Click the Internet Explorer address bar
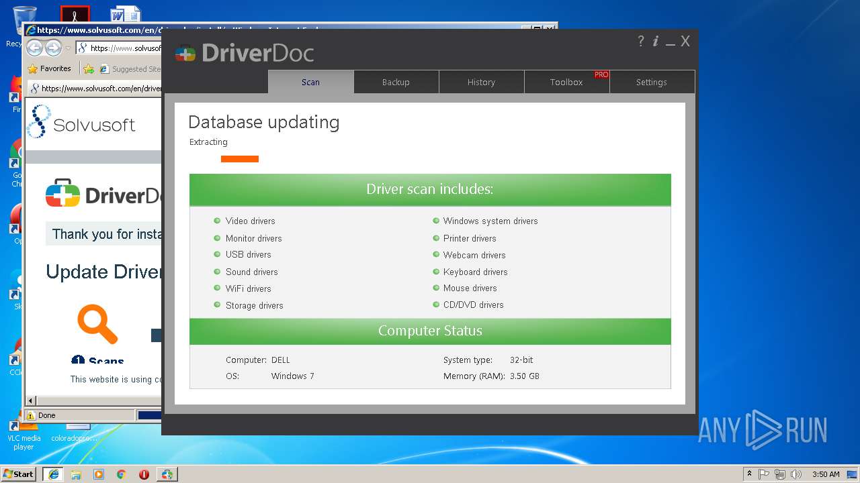The image size is (860, 483). tap(118, 48)
